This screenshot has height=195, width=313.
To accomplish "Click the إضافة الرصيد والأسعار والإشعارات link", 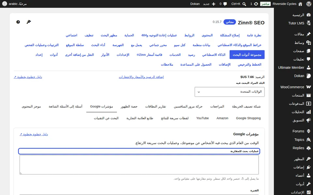I will pos(141,77).
